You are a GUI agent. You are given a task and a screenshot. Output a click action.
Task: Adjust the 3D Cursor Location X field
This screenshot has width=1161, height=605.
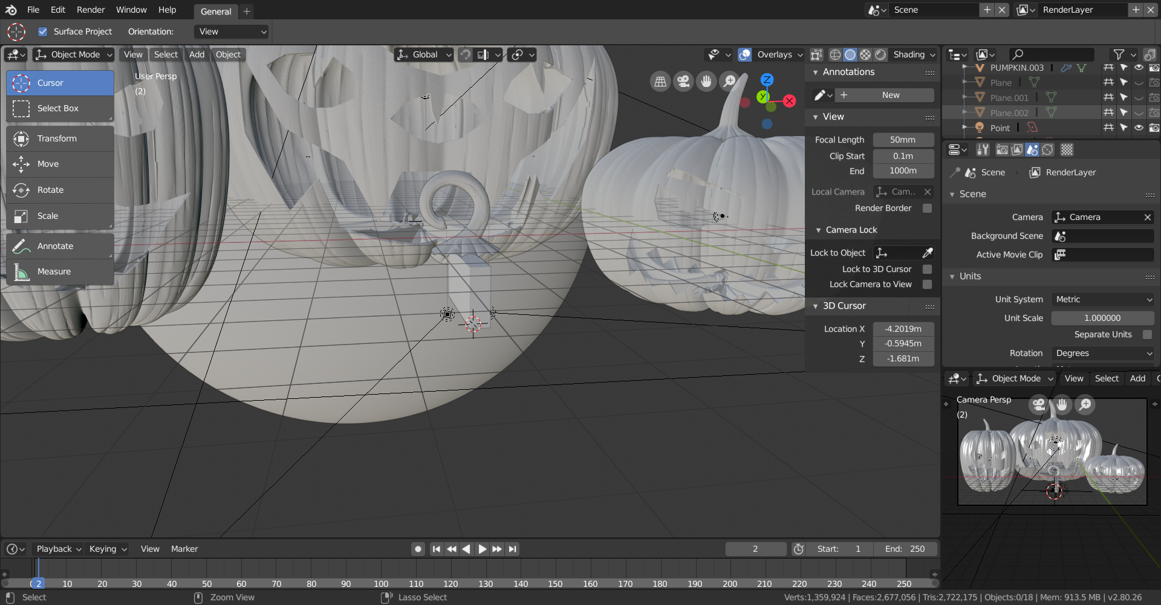pos(903,329)
